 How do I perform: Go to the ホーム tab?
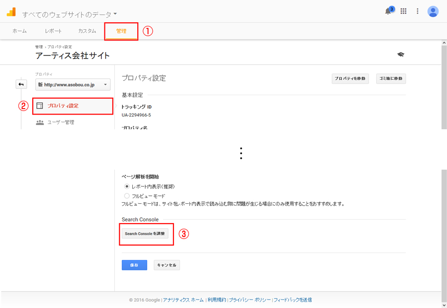(19, 31)
